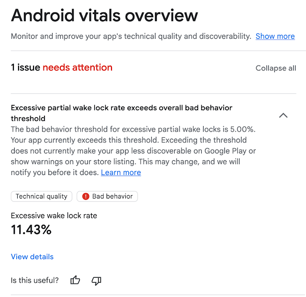This screenshot has height=297, width=306.
Task: Select the Bad behavior chip label
Action: pyautogui.click(x=113, y=196)
